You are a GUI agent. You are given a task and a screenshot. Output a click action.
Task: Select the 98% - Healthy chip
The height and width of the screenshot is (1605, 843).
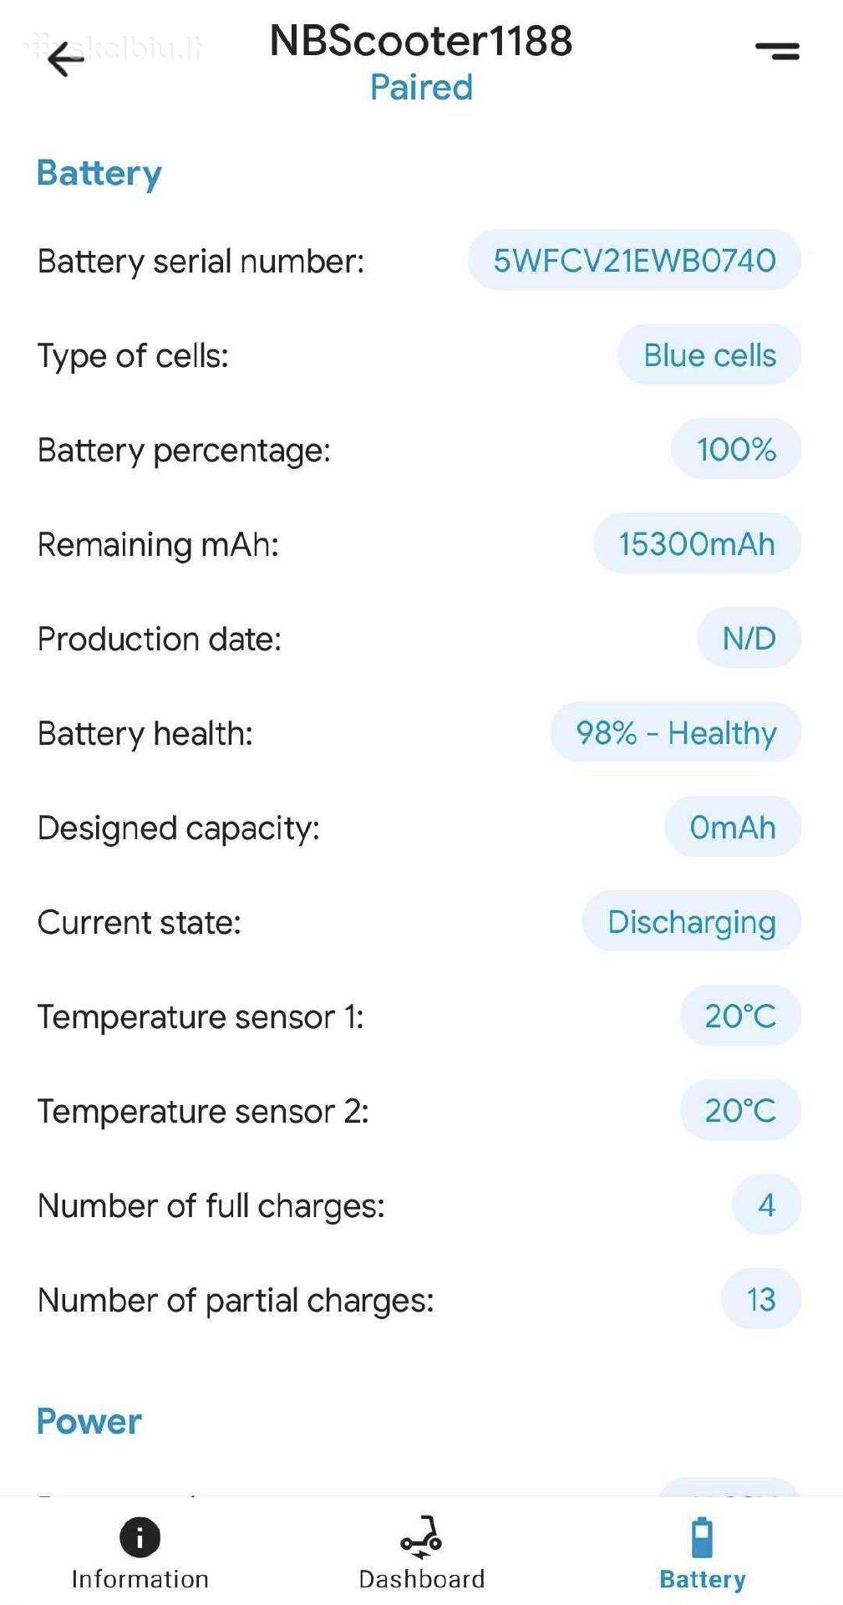click(x=676, y=732)
